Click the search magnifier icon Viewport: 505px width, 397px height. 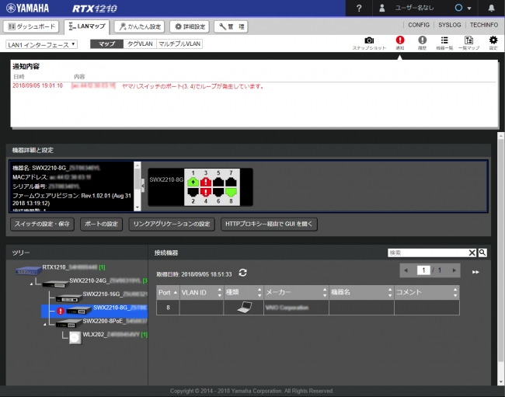tap(482, 252)
